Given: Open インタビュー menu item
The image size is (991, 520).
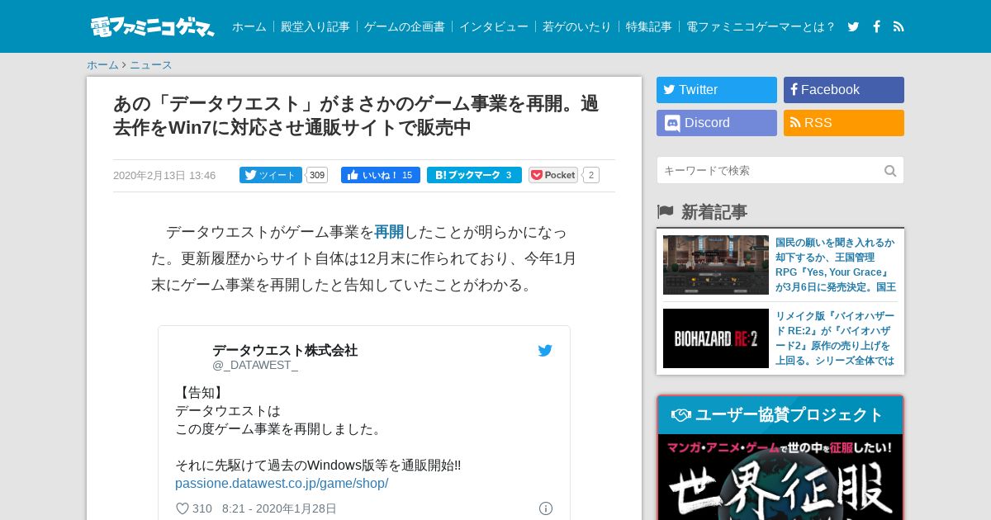Looking at the screenshot, I should [494, 26].
